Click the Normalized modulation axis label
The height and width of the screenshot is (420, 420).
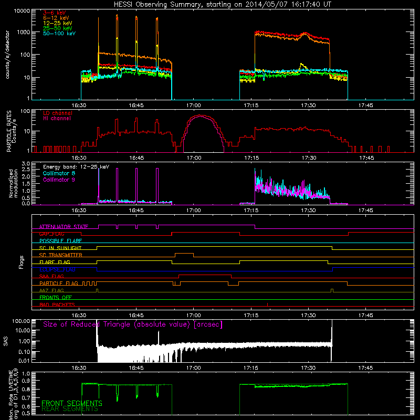click(14, 183)
